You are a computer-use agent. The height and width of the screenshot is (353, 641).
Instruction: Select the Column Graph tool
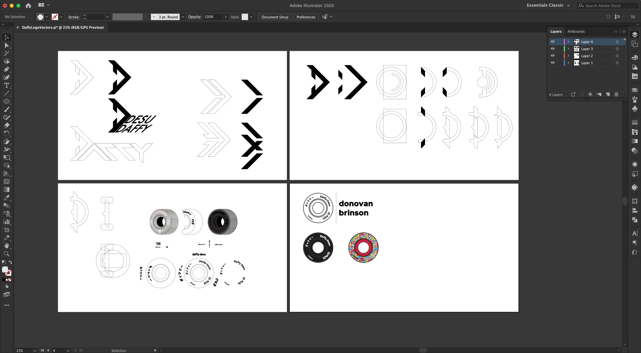click(7, 222)
